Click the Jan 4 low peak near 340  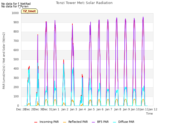[x=82, y=75]
